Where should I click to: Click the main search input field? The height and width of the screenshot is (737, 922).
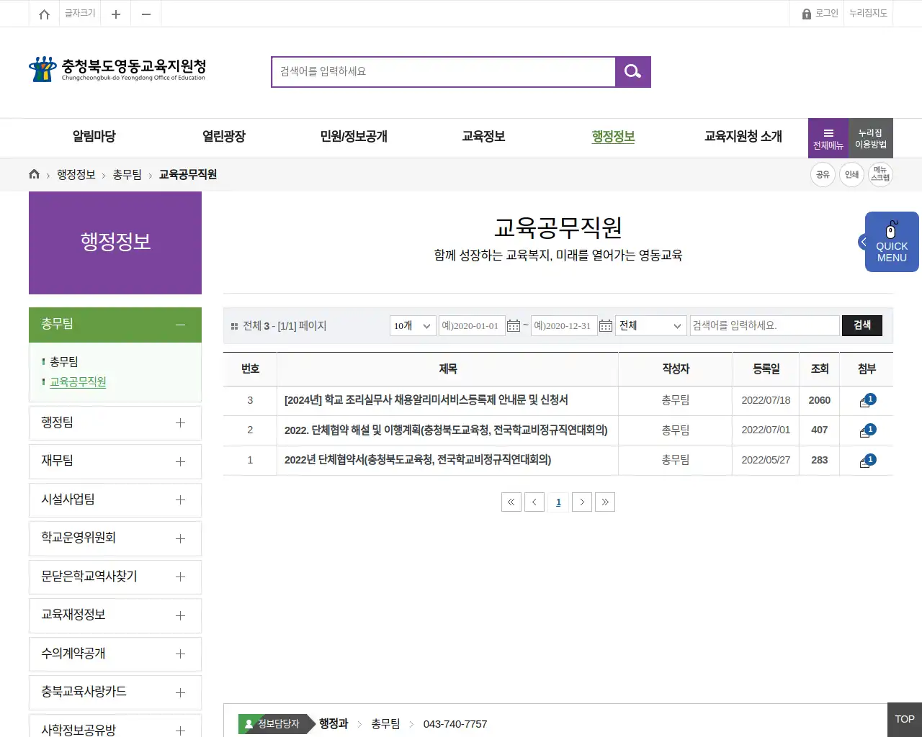tap(444, 72)
